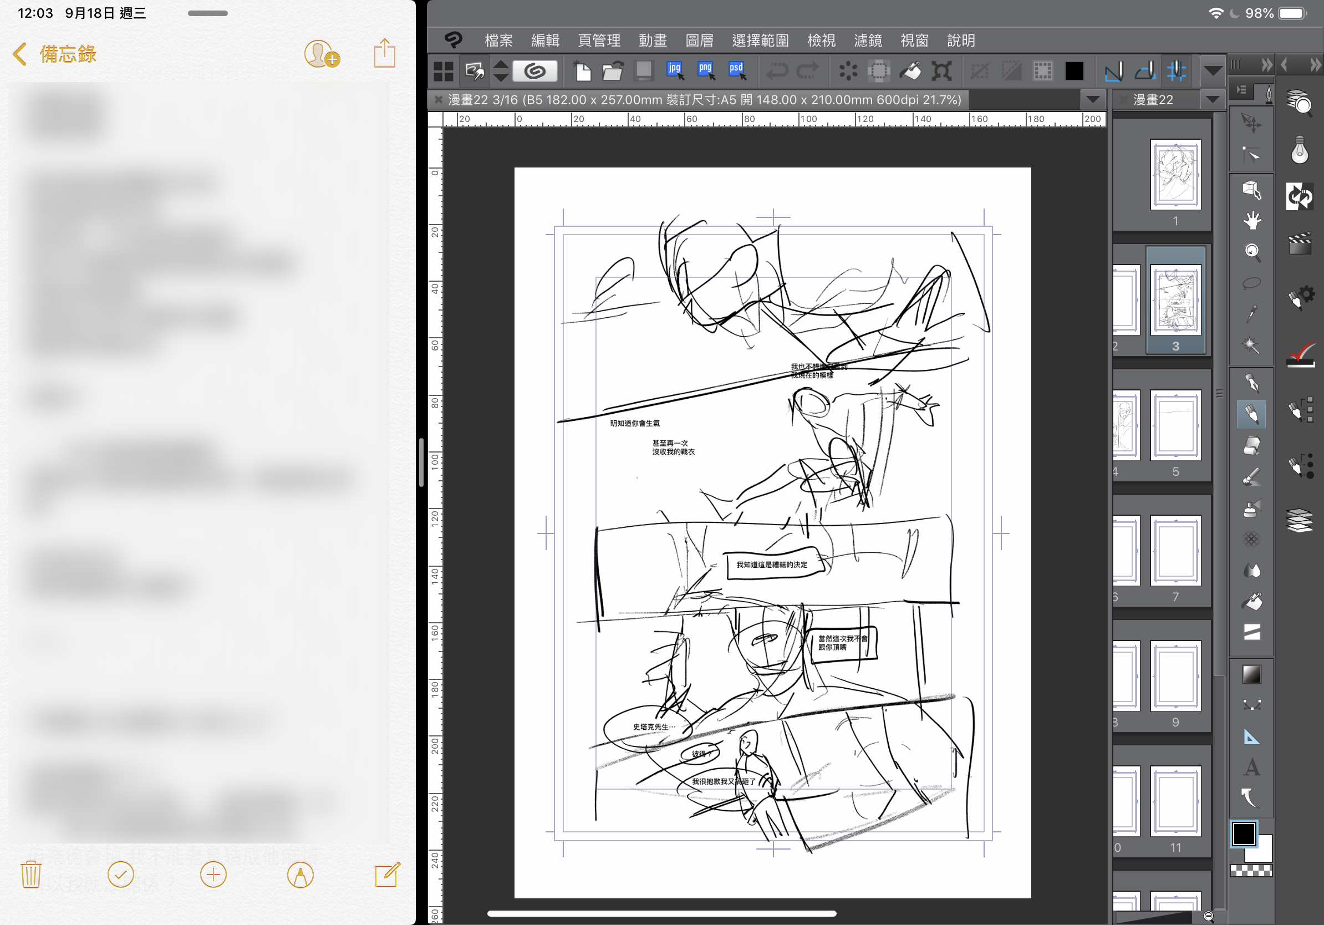Expand the command bar overflow arrow

1213,71
